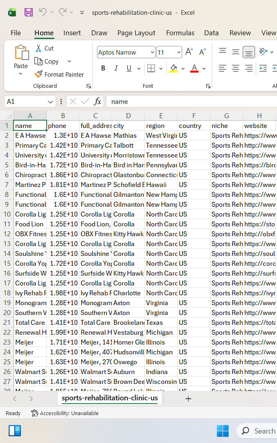Screen dimensions: 277x443
Task: Open underline style options
Action: [x=139, y=69]
